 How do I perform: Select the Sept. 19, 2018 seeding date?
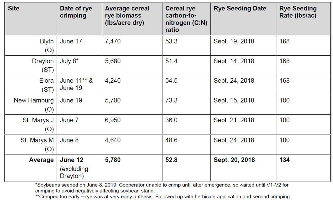234,41
